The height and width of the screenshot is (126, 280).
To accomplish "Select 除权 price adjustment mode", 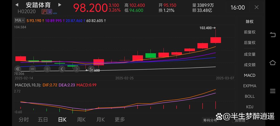I will click(x=250, y=22).
